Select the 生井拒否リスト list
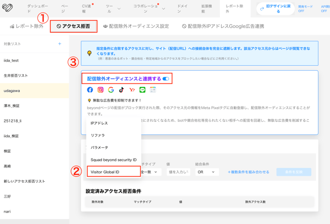The width and height of the screenshot is (330, 224). [35, 75]
